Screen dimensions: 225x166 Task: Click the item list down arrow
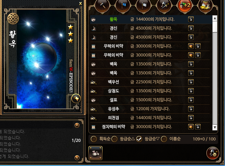215,127
